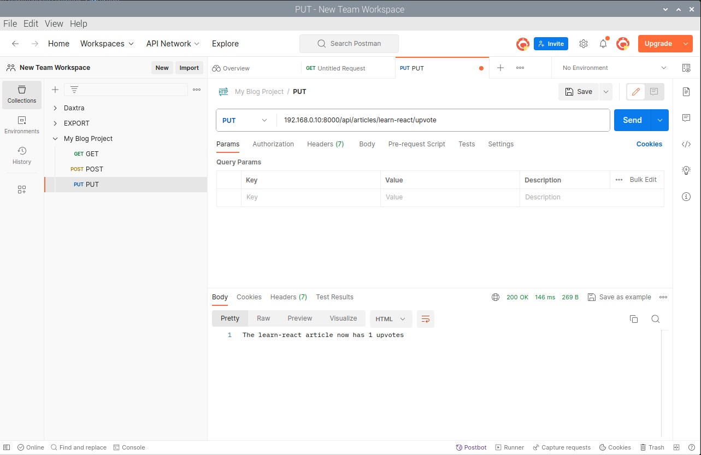Open the No Environment selector
The width and height of the screenshot is (701, 455).
click(x=614, y=68)
